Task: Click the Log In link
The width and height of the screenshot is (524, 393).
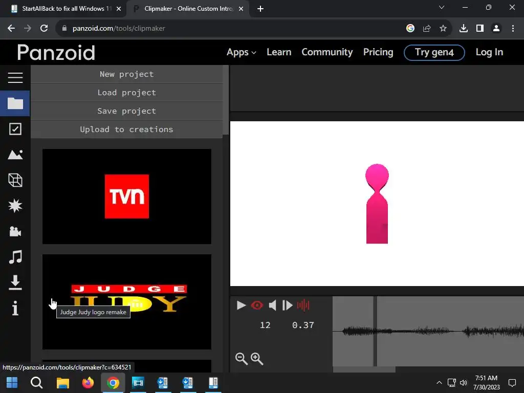Action: click(489, 52)
